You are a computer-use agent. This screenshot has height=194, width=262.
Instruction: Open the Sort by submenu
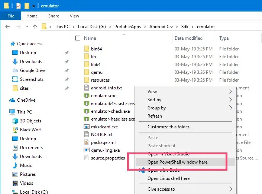click(185, 99)
